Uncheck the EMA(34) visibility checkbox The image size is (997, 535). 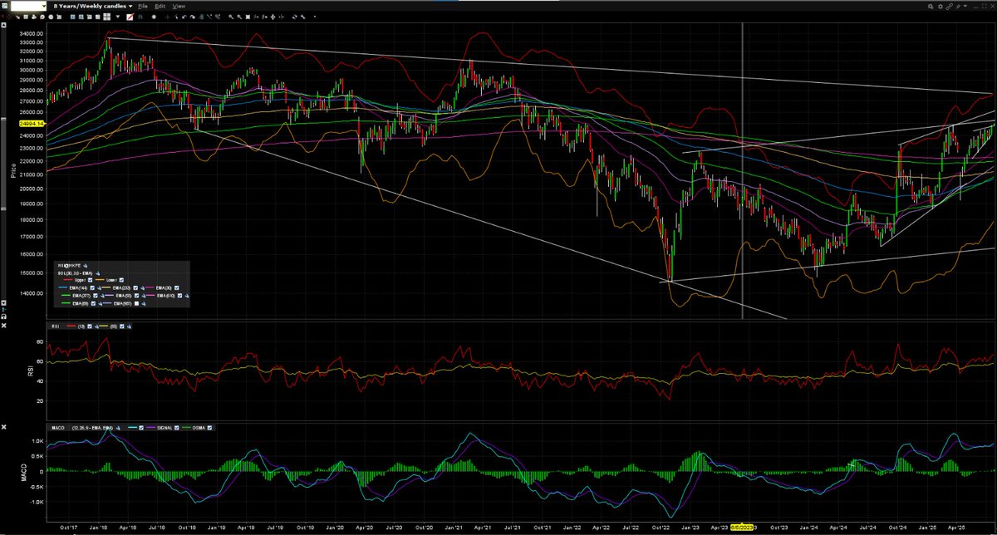point(176,287)
